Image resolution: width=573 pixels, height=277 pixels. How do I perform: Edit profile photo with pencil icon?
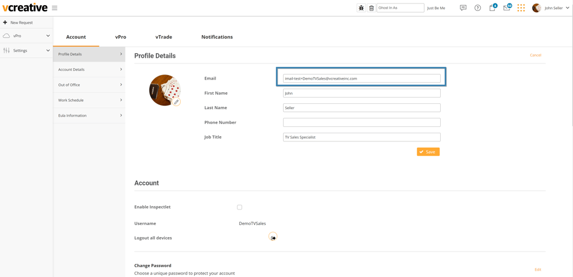[x=176, y=102]
